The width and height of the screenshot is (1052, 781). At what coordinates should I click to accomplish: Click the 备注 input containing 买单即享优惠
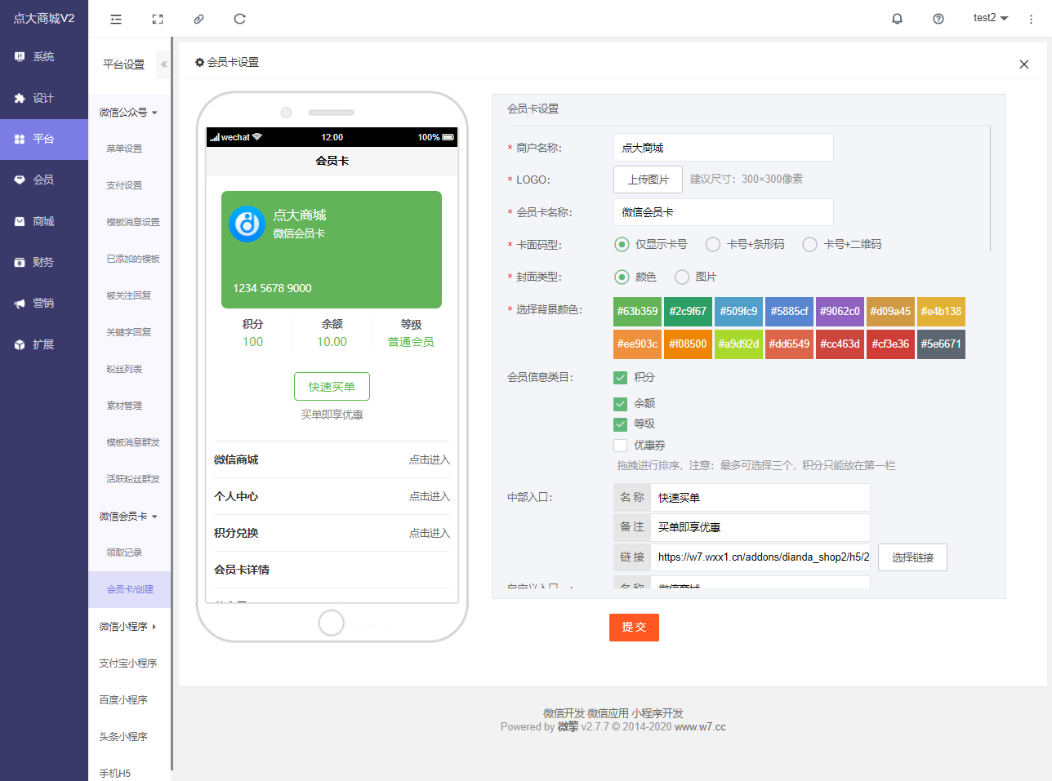click(760, 527)
